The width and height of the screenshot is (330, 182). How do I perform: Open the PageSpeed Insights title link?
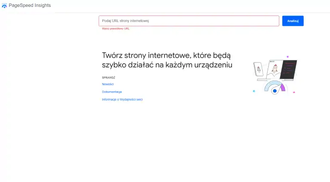(30, 5)
